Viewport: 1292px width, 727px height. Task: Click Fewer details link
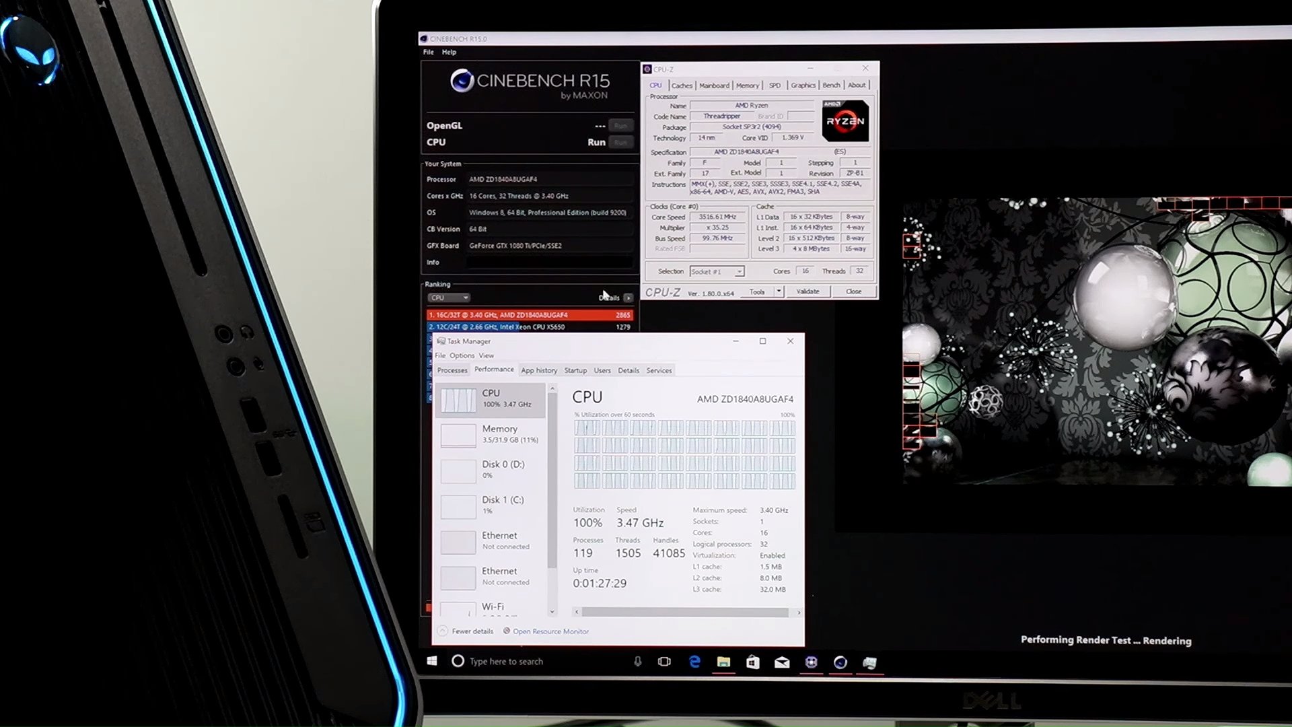(x=472, y=631)
